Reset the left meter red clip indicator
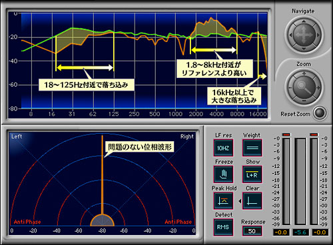Screen dimensions: 333x245 coord(286,134)
